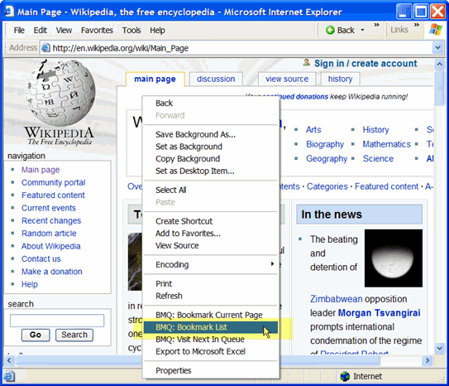Switch to the discussion tab

pos(216,79)
